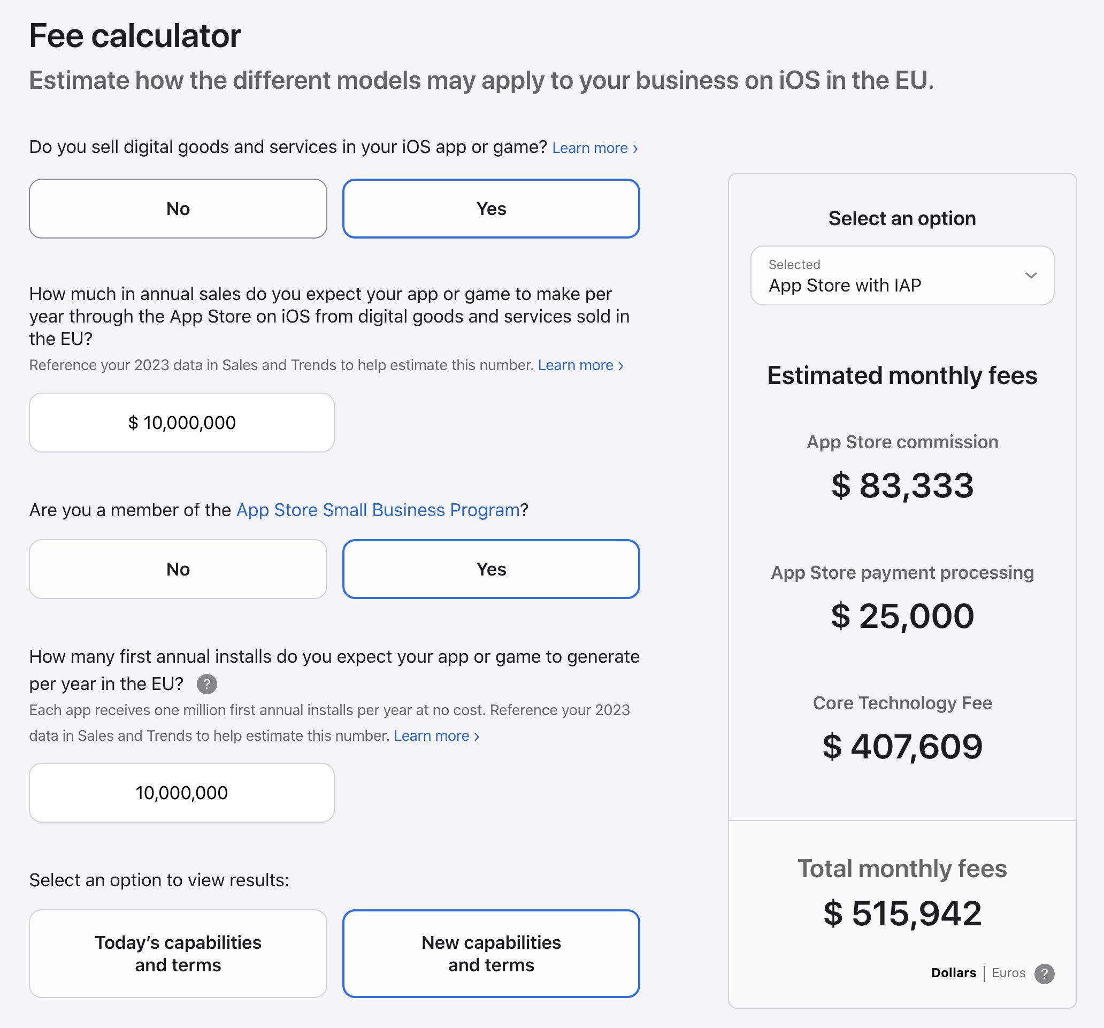The width and height of the screenshot is (1104, 1028).
Task: Choose No for Small Business Program membership
Action: (x=178, y=569)
